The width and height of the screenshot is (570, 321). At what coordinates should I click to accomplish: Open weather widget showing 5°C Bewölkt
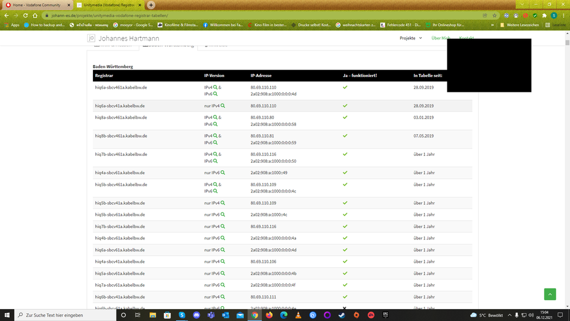[486, 315]
